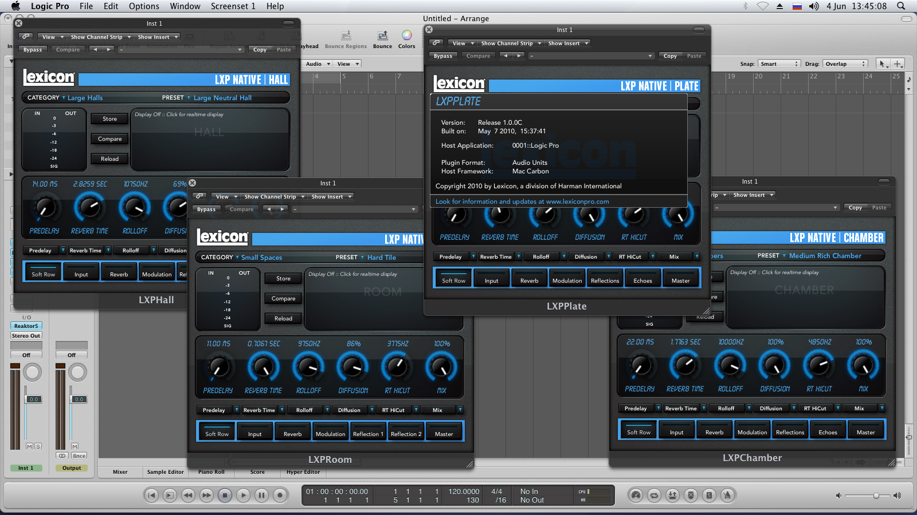Image resolution: width=917 pixels, height=515 pixels.
Task: Toggle stereo mode on Output channel strip
Action: tap(62, 456)
